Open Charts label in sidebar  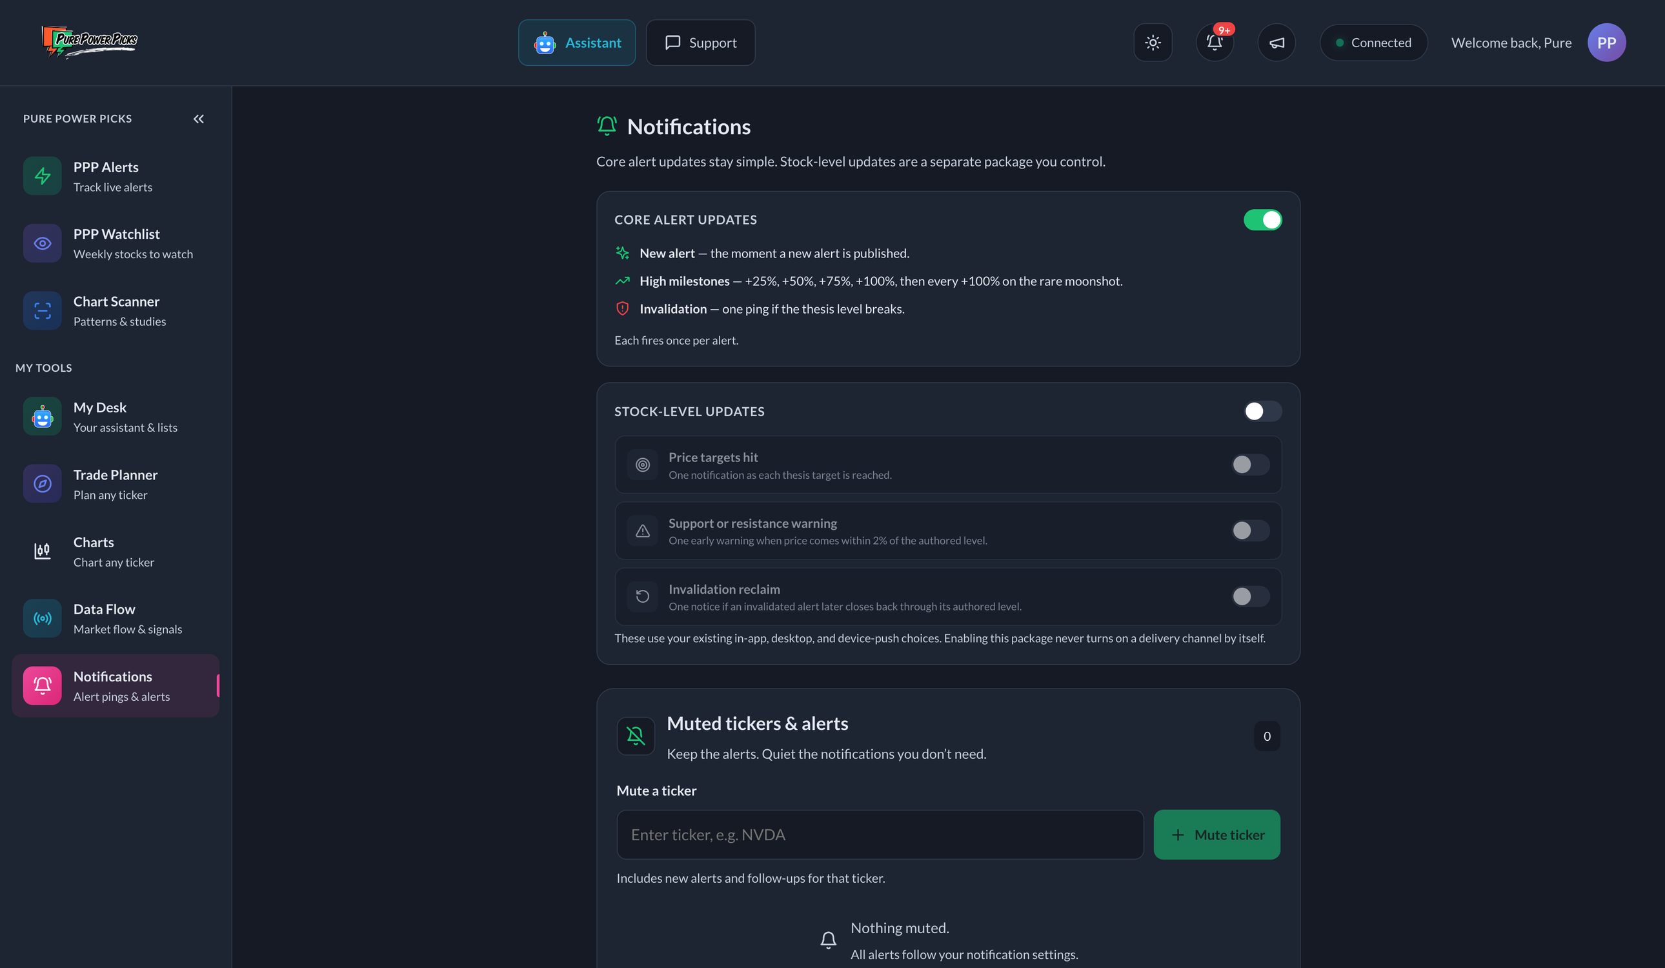(x=93, y=542)
